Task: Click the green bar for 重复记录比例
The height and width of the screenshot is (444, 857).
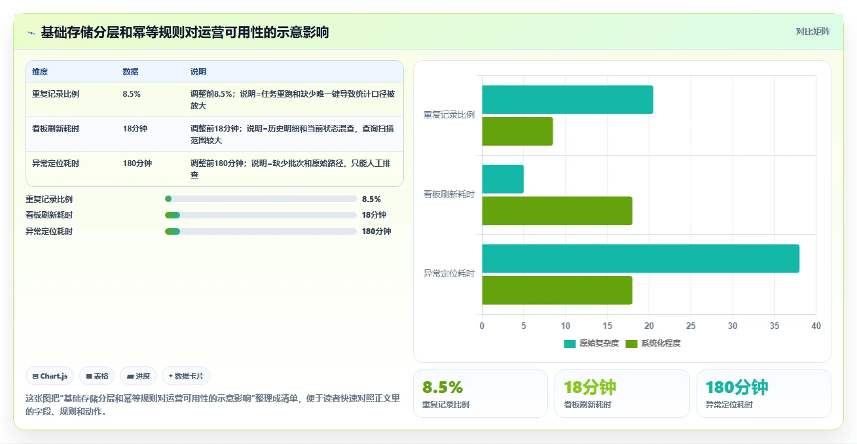Action: 517,131
